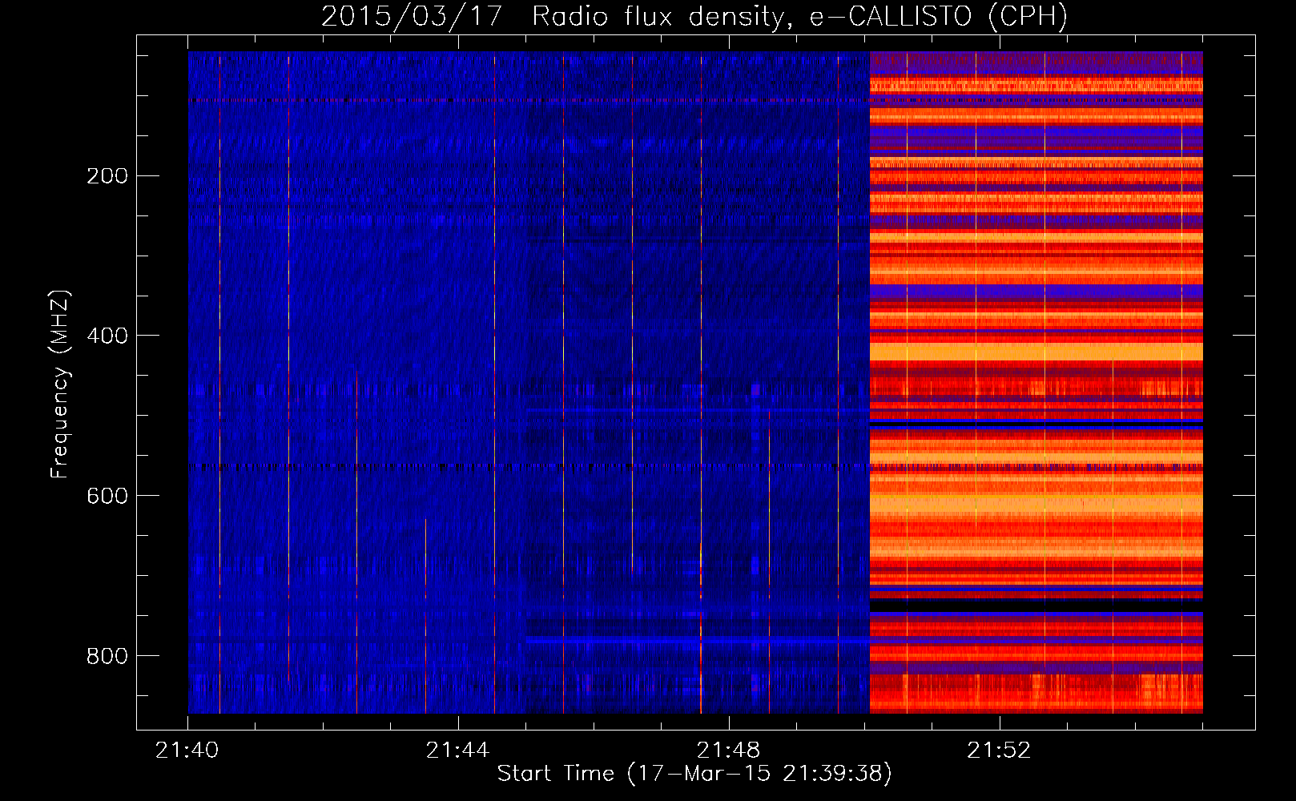1296x801 pixels.
Task: Click the 400 frequency tick label
Action: pyautogui.click(x=107, y=336)
